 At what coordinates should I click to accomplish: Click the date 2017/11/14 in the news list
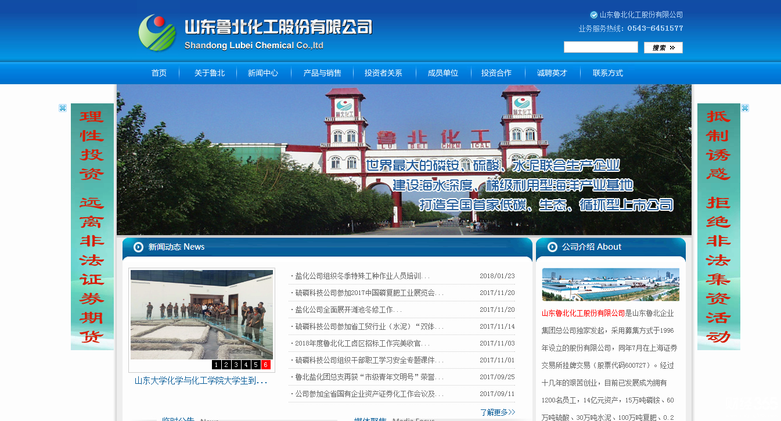[497, 326]
